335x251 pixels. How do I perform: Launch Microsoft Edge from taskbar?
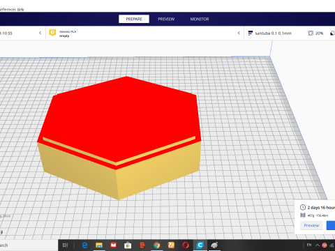click(x=84, y=245)
